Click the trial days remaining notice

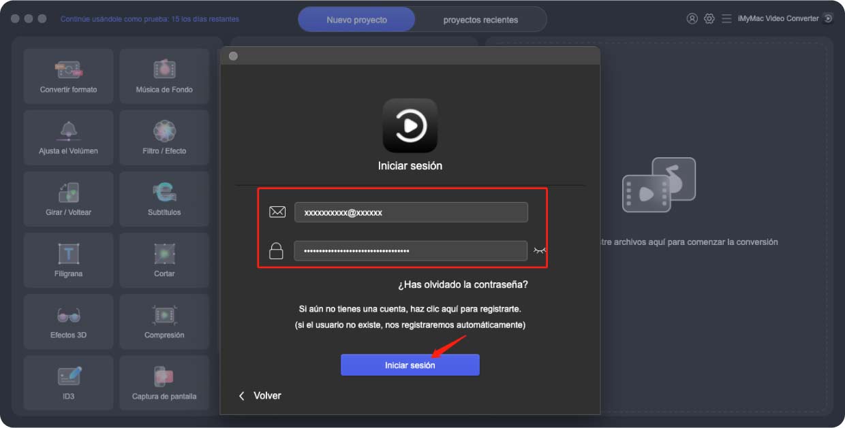150,19
